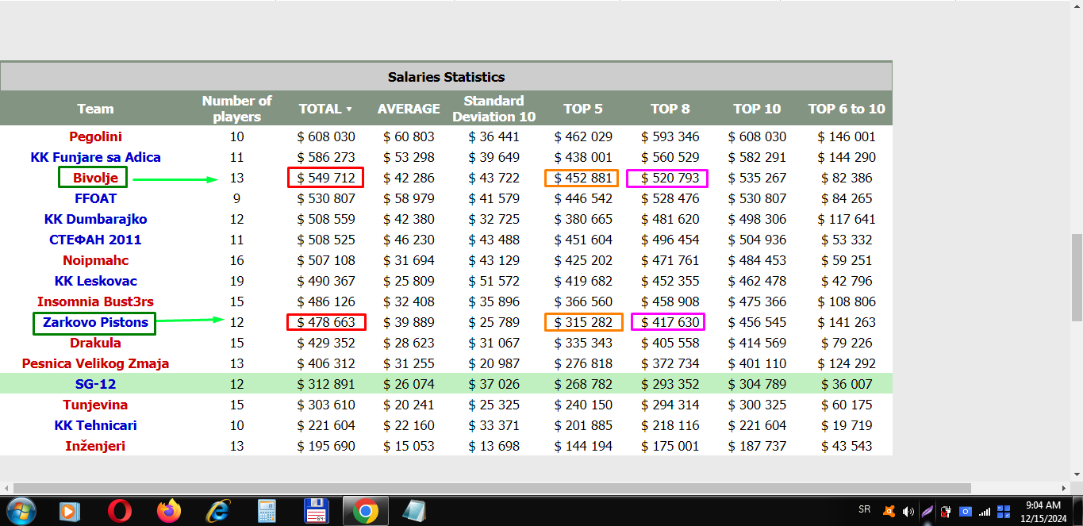Click the blue camera tray icon
1083x526 pixels.
[x=966, y=512]
